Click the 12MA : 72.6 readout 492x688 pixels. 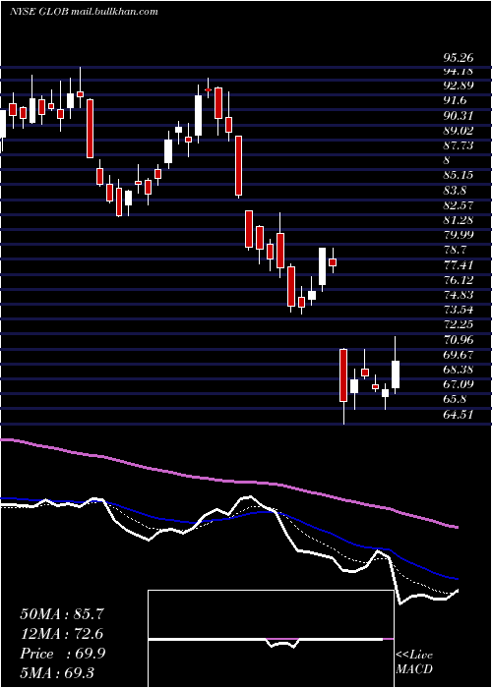point(62,634)
